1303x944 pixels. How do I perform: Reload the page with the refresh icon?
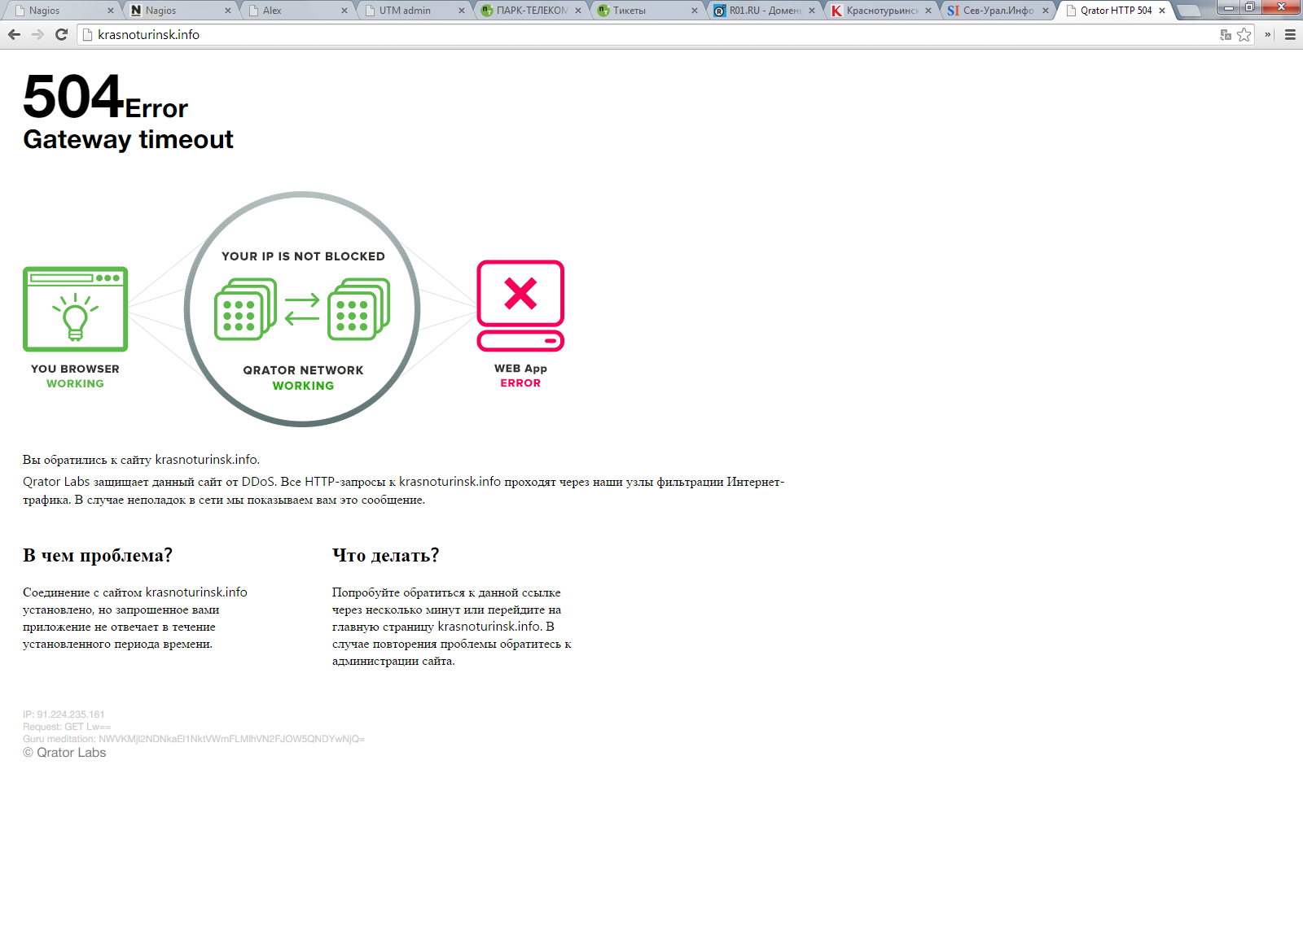click(x=61, y=34)
